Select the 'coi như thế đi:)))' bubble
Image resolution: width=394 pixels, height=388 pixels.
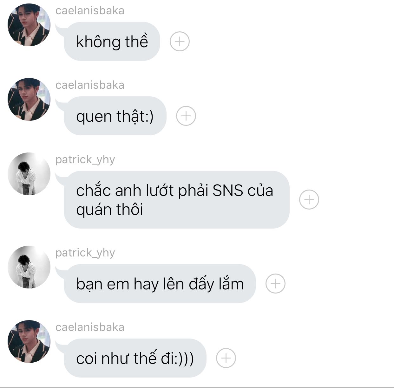pos(135,358)
